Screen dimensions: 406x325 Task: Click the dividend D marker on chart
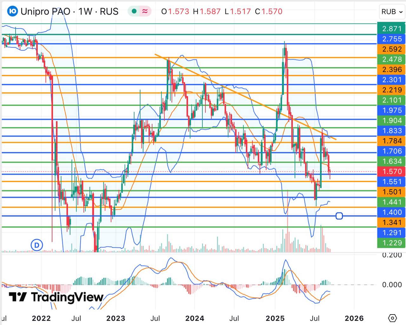click(37, 245)
